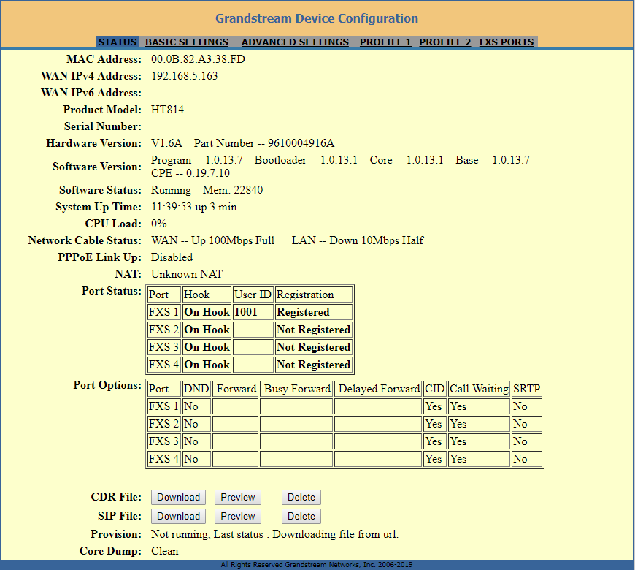
Task: Click the DND column header in Port Options
Action: pos(196,389)
